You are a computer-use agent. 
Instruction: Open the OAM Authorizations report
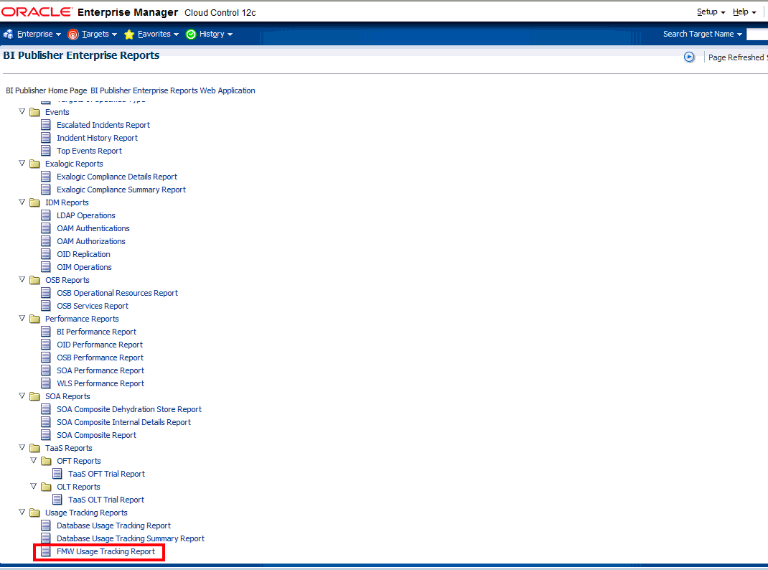tap(91, 241)
